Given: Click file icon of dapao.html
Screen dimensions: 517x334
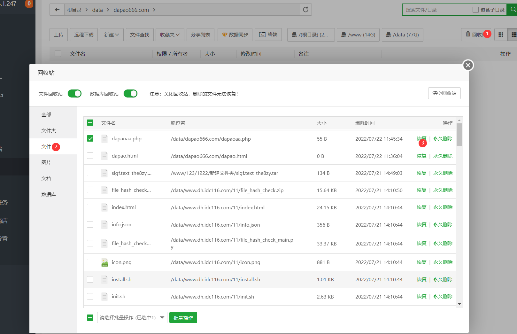Looking at the screenshot, I should coord(104,156).
